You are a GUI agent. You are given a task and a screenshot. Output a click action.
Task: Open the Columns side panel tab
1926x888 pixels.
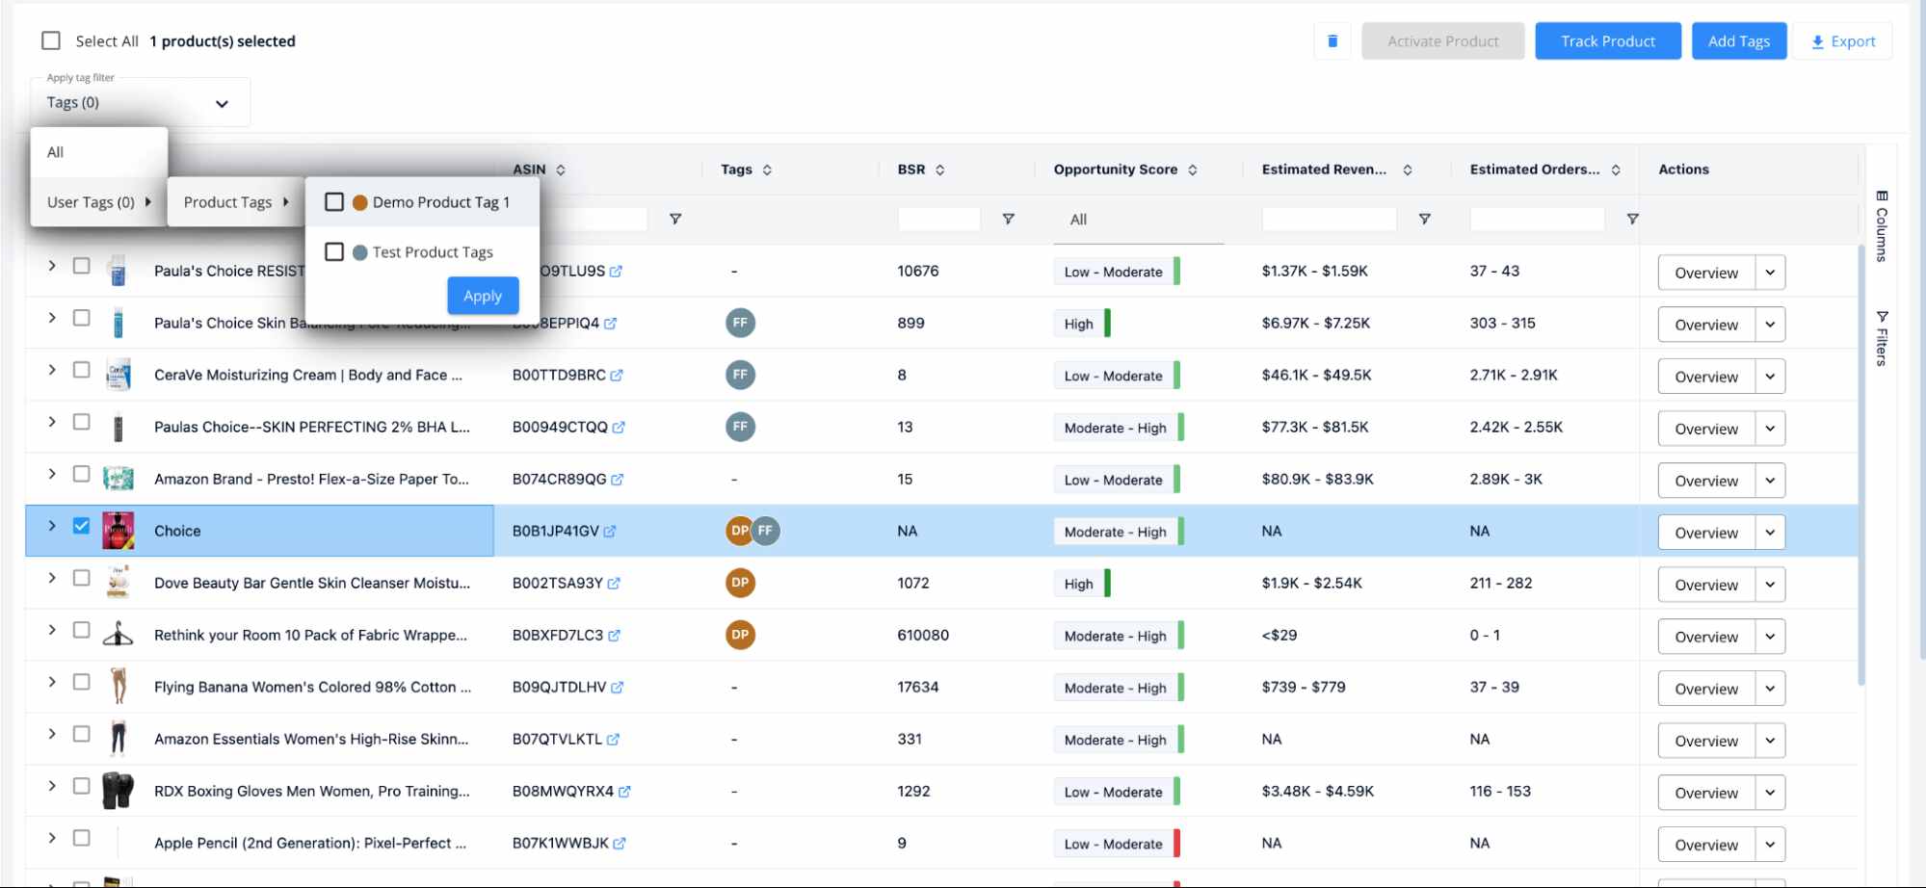(x=1882, y=227)
